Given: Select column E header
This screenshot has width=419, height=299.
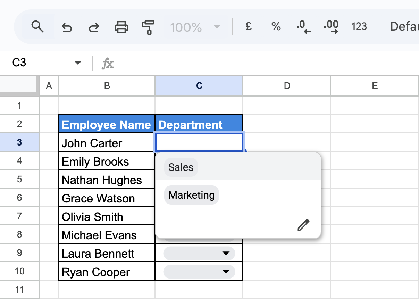Looking at the screenshot, I should click(375, 86).
